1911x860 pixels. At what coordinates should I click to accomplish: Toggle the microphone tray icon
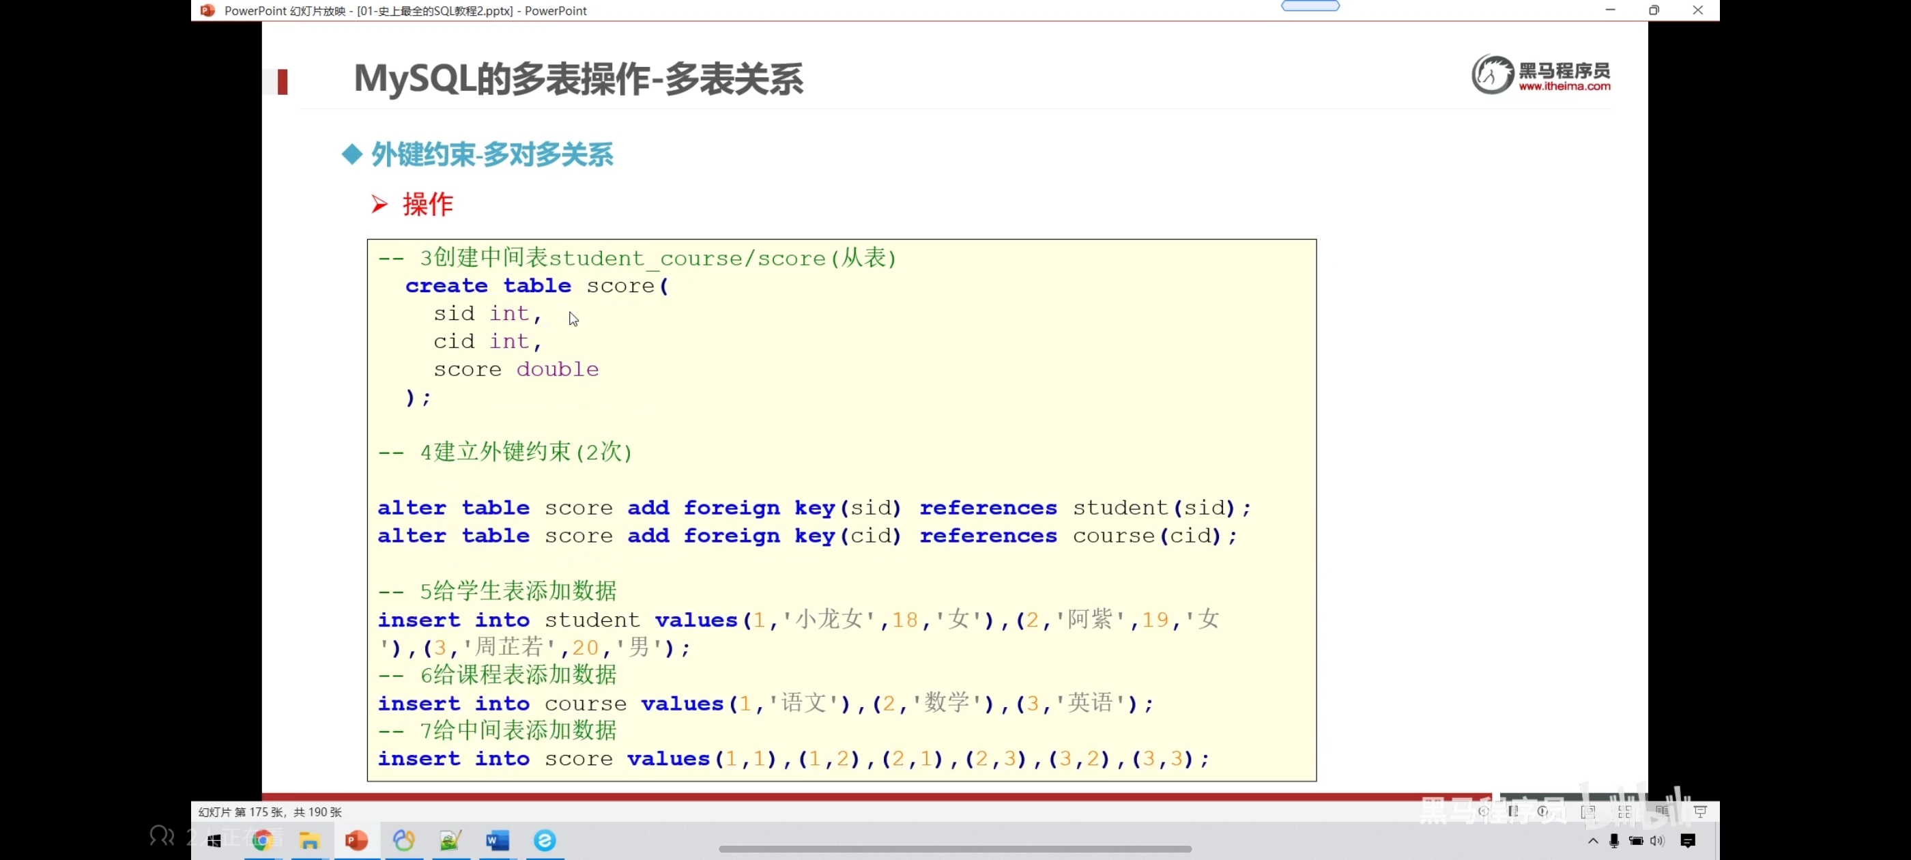tap(1613, 841)
